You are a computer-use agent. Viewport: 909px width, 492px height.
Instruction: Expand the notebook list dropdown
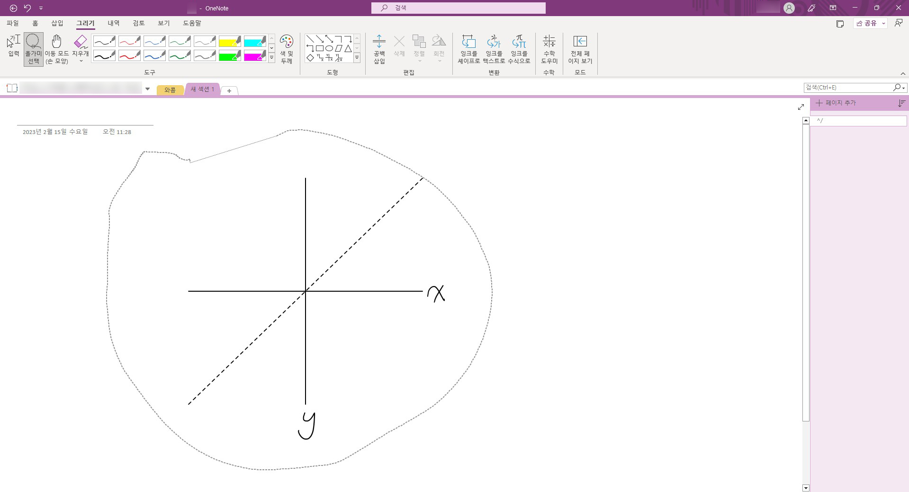pyautogui.click(x=148, y=89)
